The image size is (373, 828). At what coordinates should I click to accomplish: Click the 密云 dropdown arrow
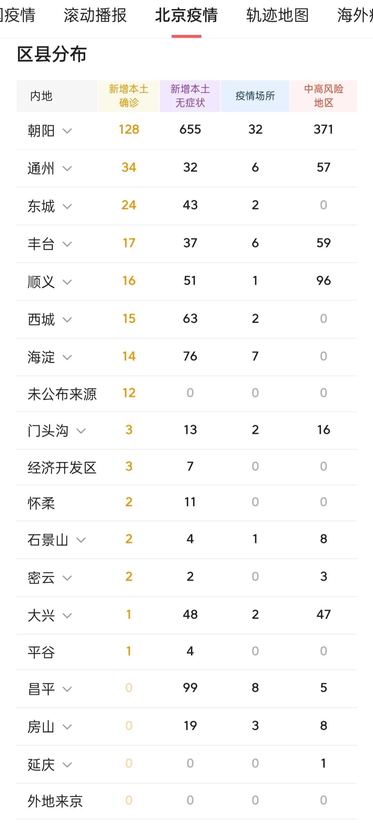click(x=67, y=578)
